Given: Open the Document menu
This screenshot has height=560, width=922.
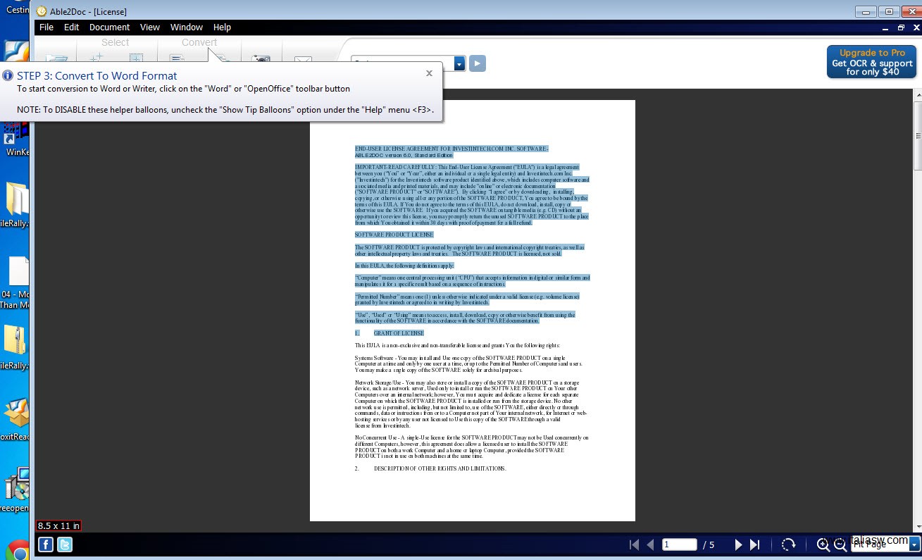Looking at the screenshot, I should 109,27.
